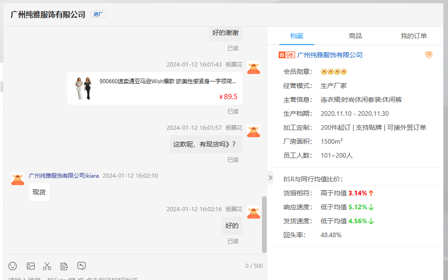448x280 pixels.
Task: Open the 我的订单 tab
Action: (414, 36)
